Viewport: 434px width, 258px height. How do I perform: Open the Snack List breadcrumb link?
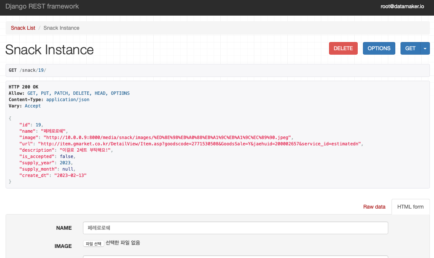click(23, 28)
